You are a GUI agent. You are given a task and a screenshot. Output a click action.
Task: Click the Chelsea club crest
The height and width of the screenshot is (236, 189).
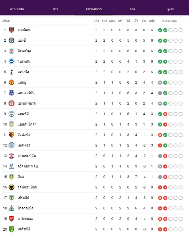(12, 40)
